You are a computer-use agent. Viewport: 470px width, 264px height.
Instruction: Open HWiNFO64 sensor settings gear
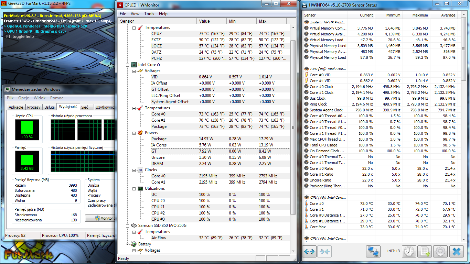click(440, 252)
